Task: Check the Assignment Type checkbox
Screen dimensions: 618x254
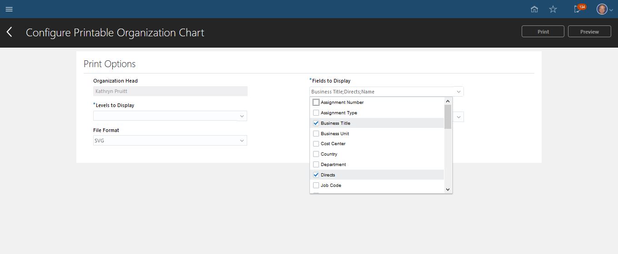Action: 316,113
